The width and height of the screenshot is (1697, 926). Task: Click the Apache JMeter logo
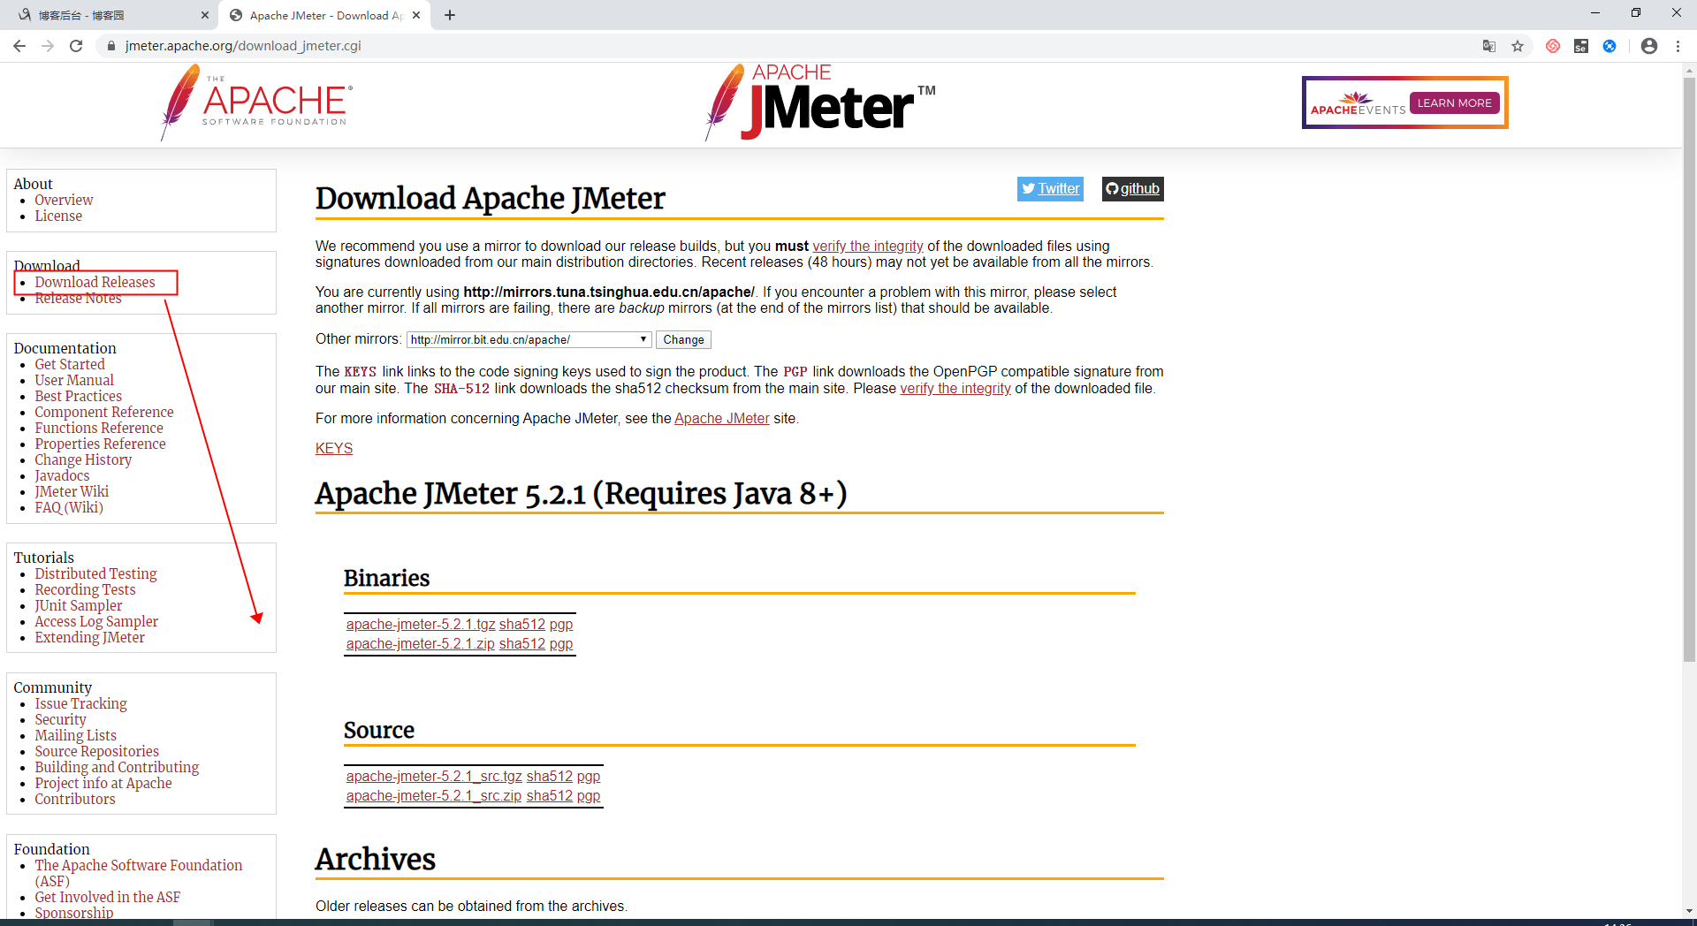pos(820,102)
